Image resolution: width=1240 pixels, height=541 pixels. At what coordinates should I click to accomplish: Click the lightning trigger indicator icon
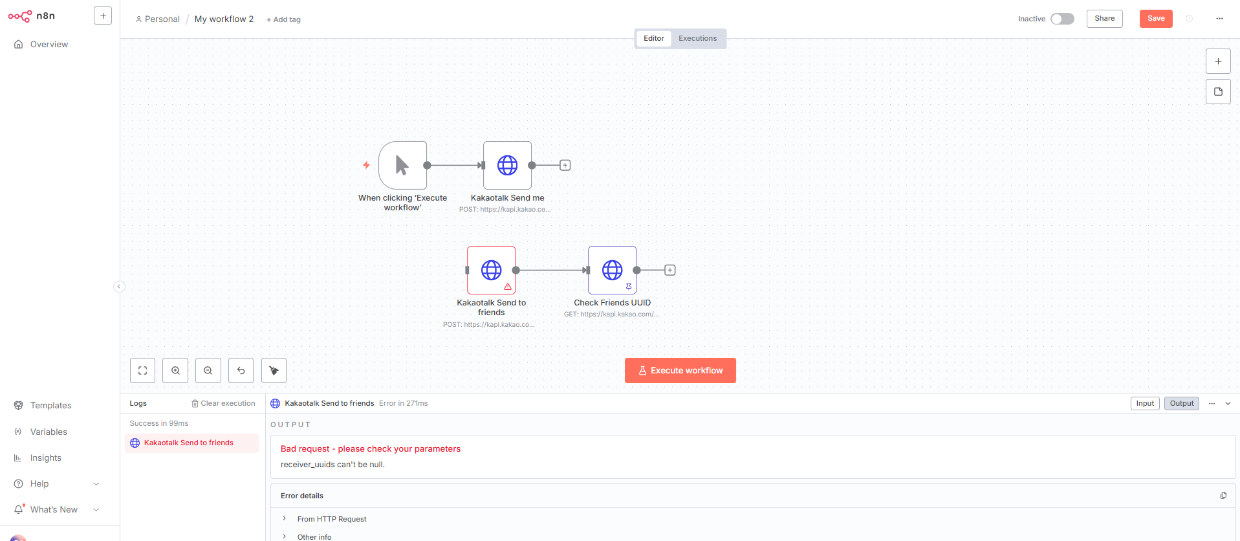click(x=366, y=165)
